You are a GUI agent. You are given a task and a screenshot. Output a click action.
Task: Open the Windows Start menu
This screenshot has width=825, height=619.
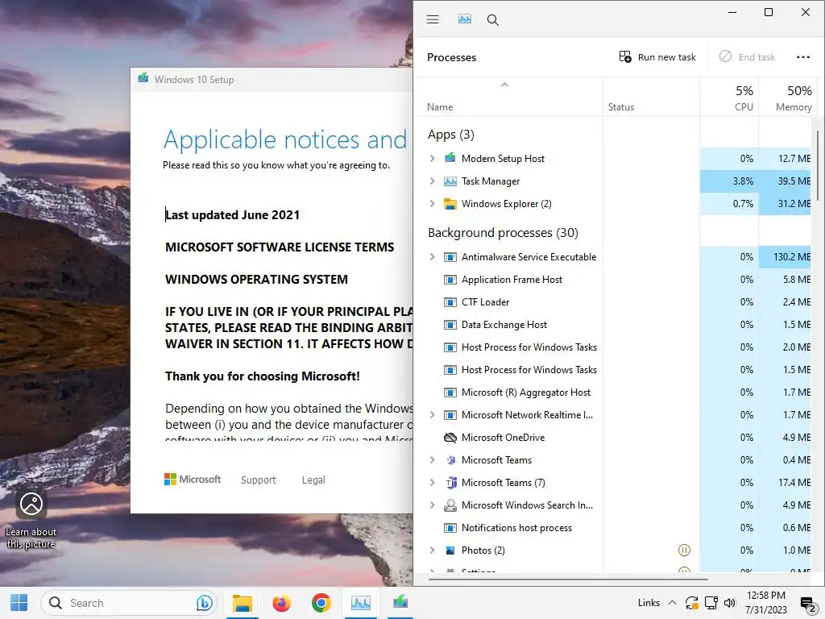click(x=19, y=603)
